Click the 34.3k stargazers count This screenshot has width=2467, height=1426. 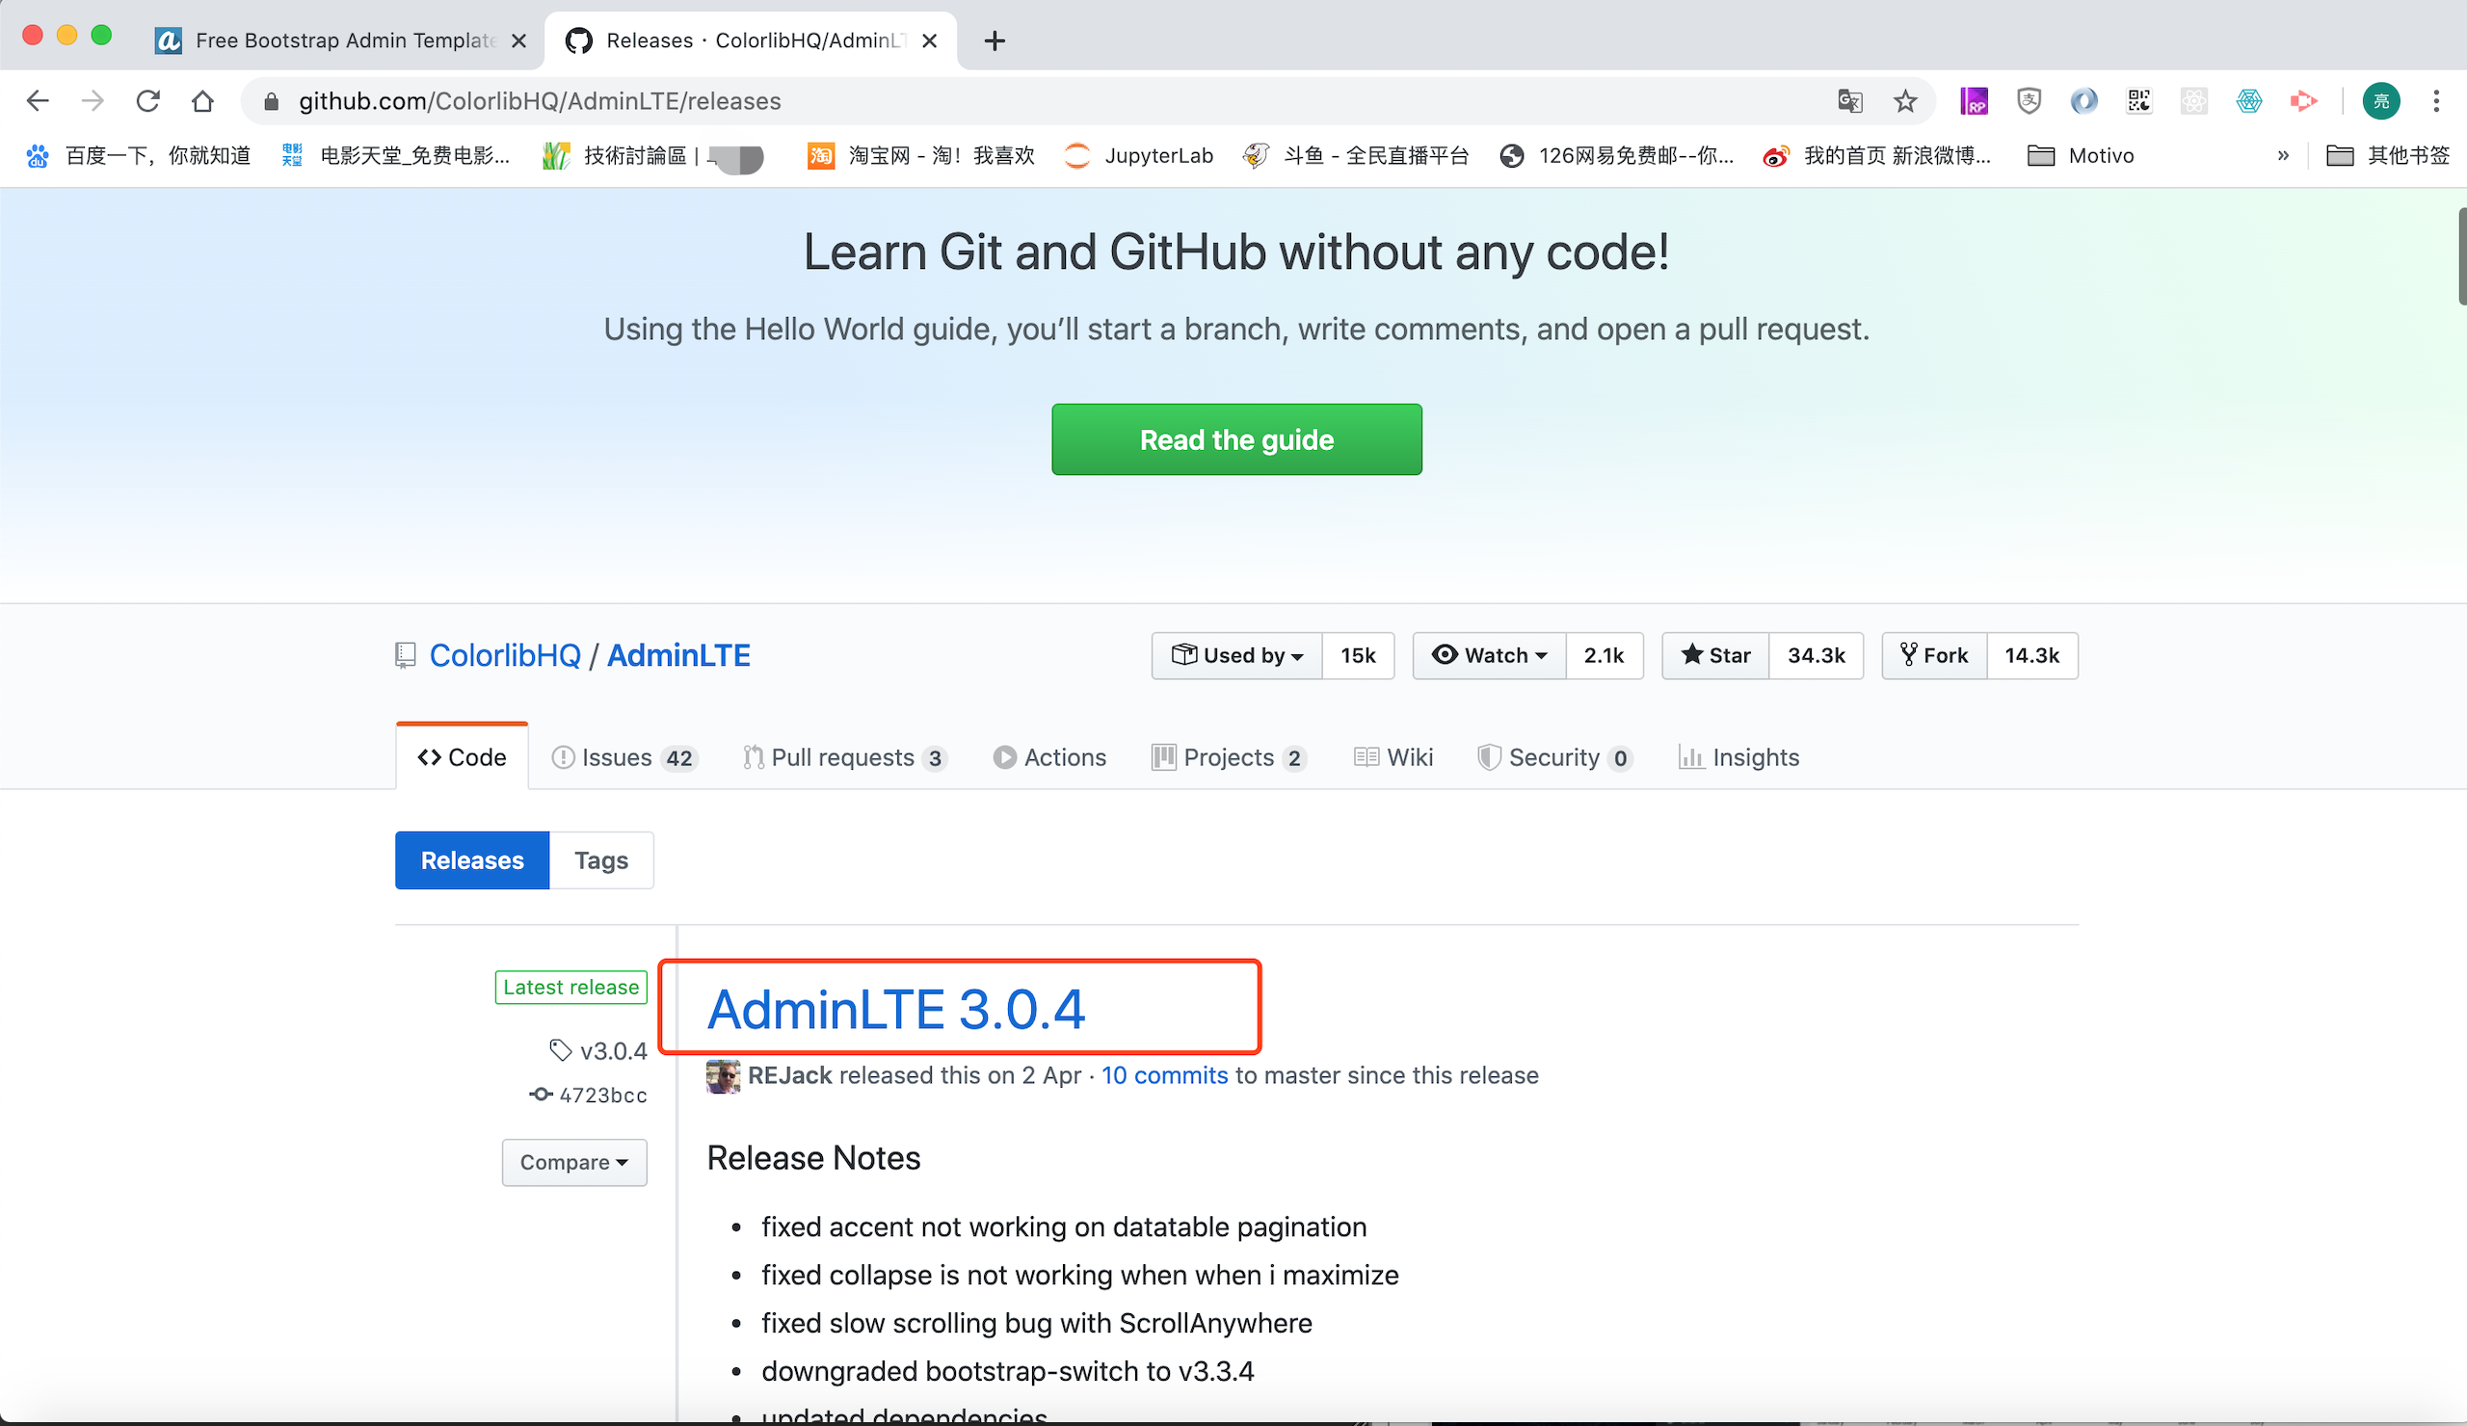click(1816, 655)
